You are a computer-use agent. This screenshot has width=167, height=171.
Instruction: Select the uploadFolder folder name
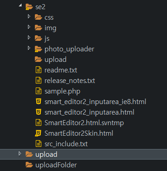point(56,165)
